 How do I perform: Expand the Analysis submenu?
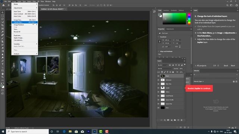pyautogui.click(x=25, y=54)
